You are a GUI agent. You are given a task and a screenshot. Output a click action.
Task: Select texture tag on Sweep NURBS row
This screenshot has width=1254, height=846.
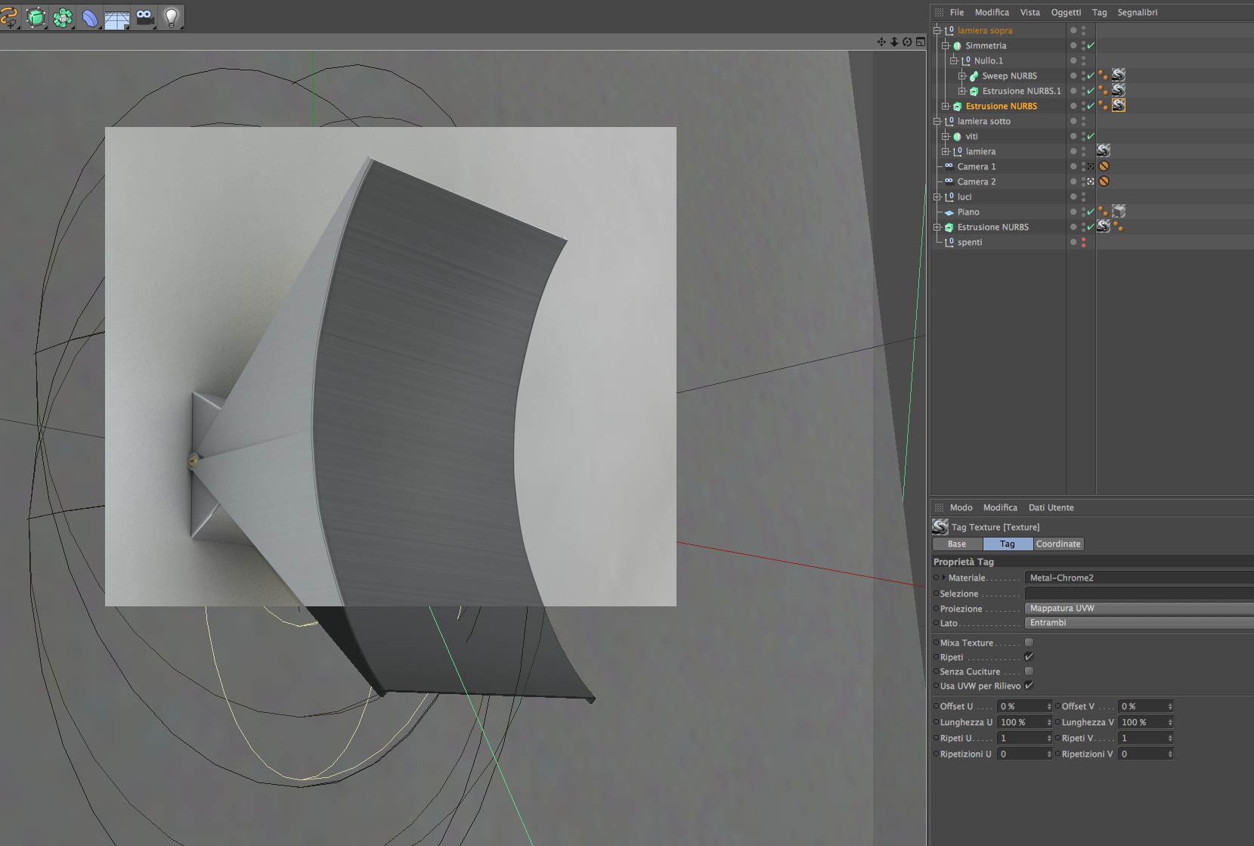(x=1118, y=76)
